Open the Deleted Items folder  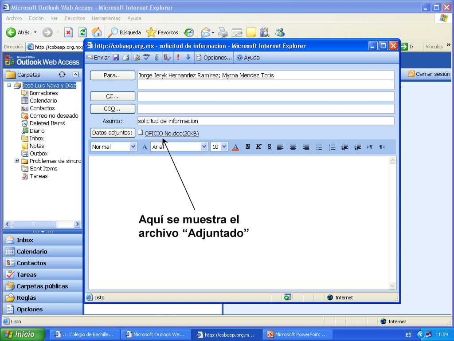[47, 123]
